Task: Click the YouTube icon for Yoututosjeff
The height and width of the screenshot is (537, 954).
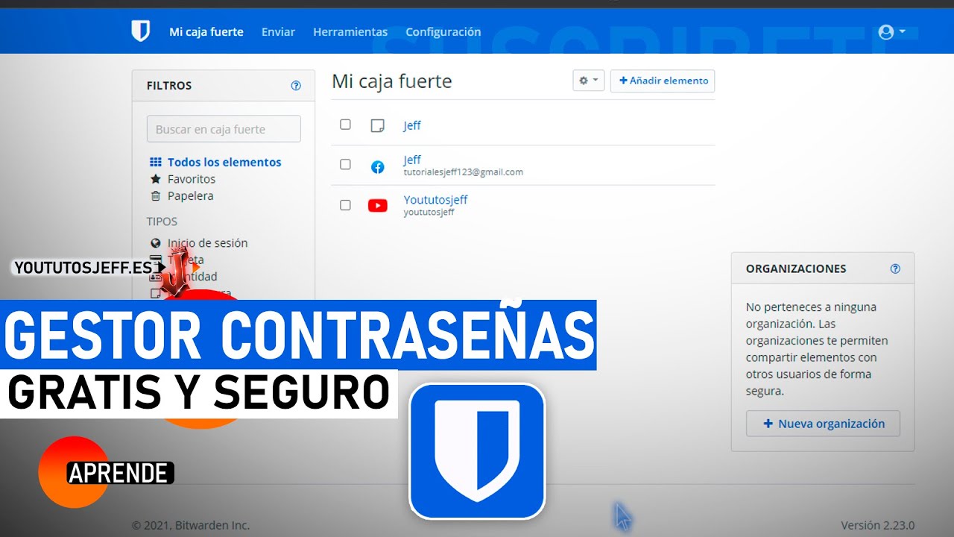Action: [378, 206]
